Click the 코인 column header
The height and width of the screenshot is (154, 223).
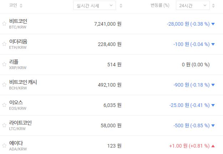click(13, 6)
